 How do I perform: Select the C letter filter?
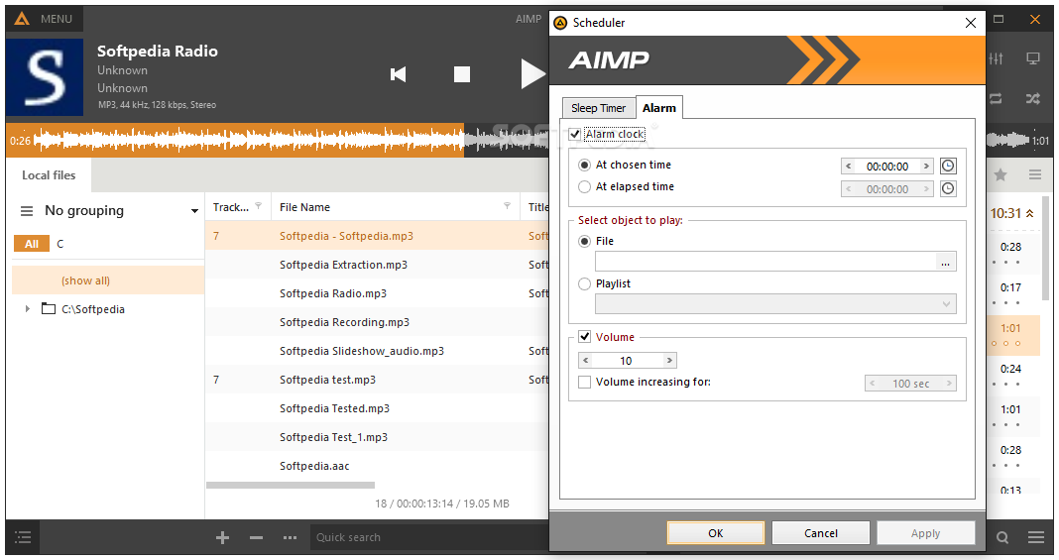pos(60,244)
